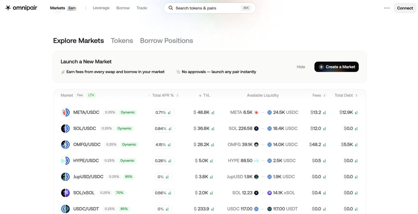Click the $5.5K Total Debt value
The image size is (418, 214).
[347, 144]
